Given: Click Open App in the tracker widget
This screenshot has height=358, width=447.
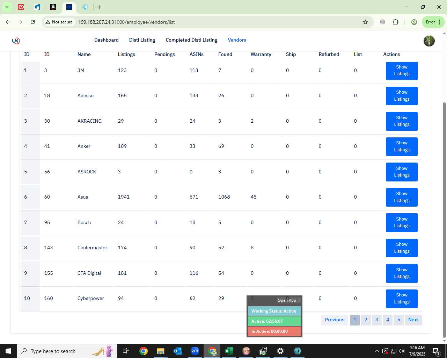Looking at the screenshot, I should click(288, 301).
